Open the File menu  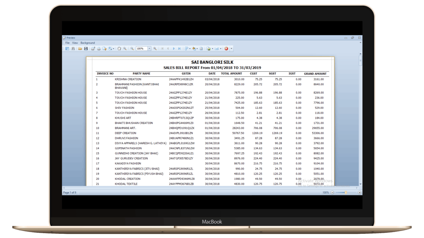[x=67, y=43]
